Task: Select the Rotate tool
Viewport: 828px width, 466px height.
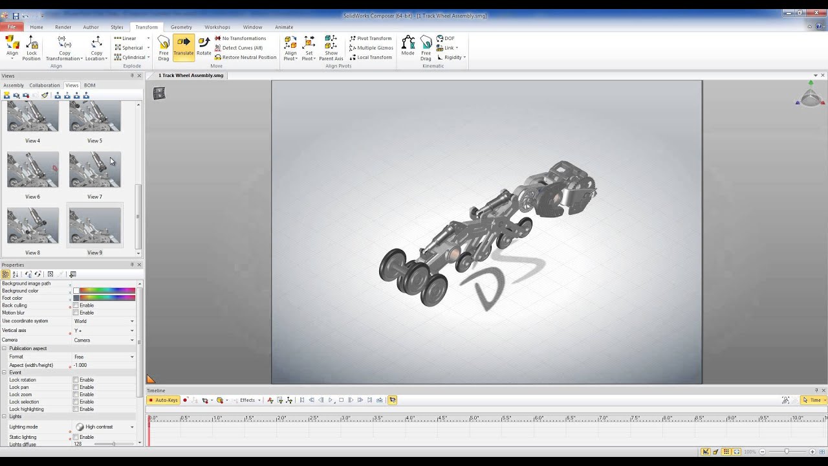Action: point(204,47)
